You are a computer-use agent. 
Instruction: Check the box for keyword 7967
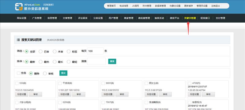point(103,102)
